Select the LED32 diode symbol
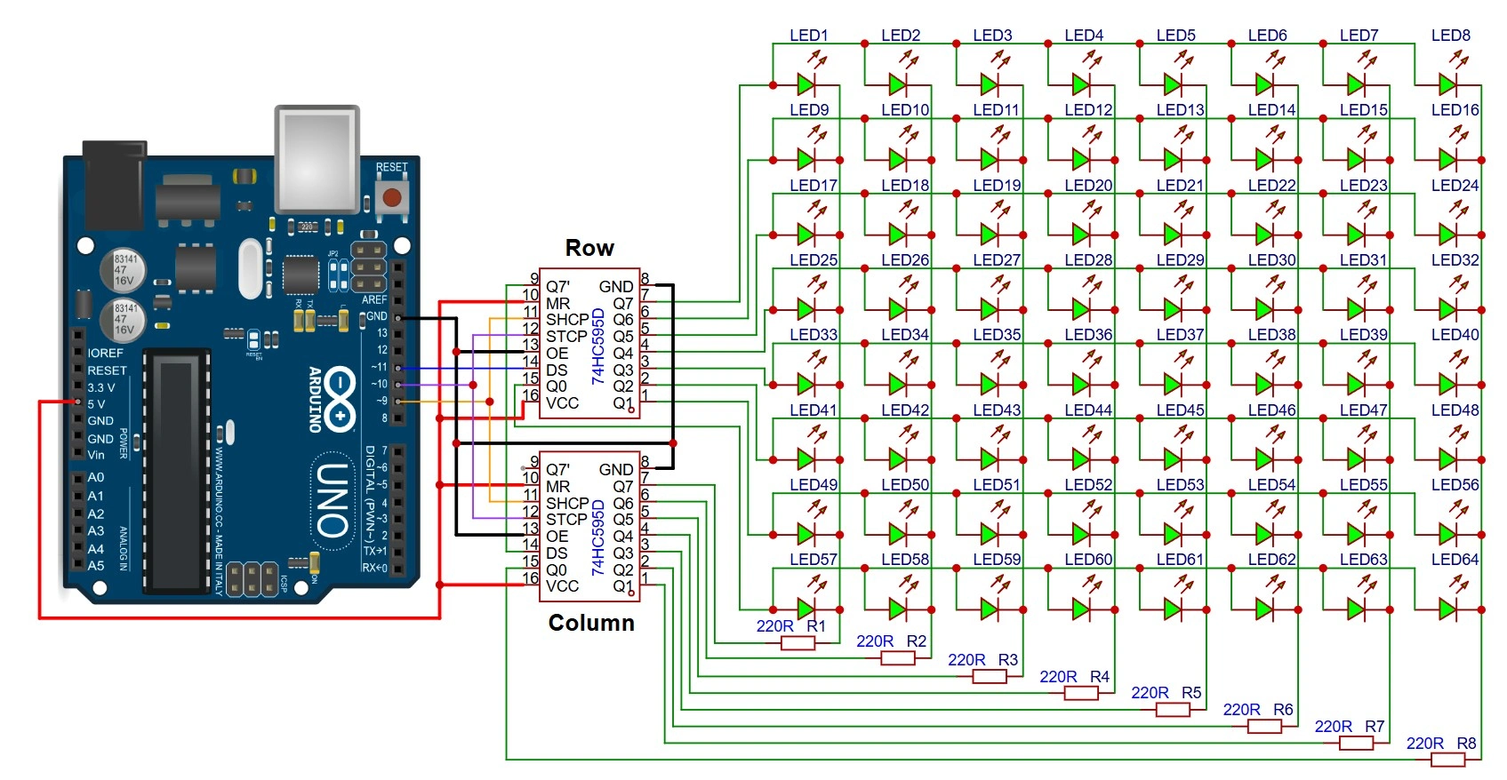 coord(1447,309)
